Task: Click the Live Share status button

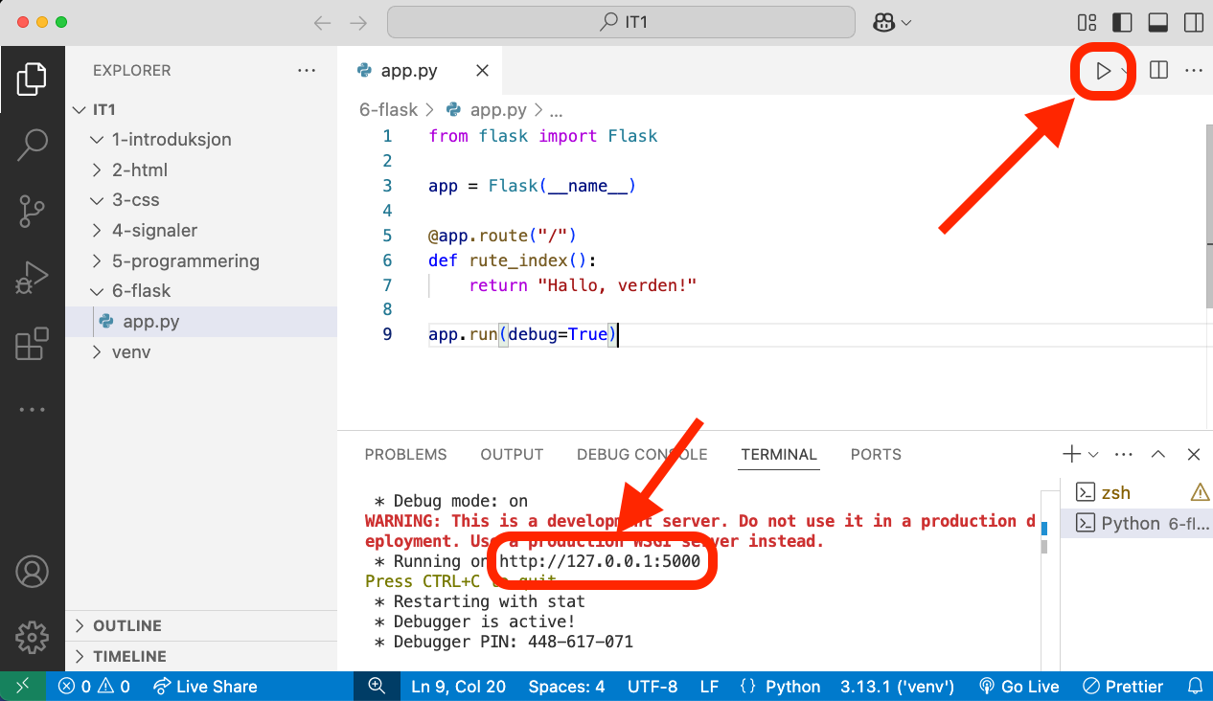Action: pyautogui.click(x=205, y=687)
